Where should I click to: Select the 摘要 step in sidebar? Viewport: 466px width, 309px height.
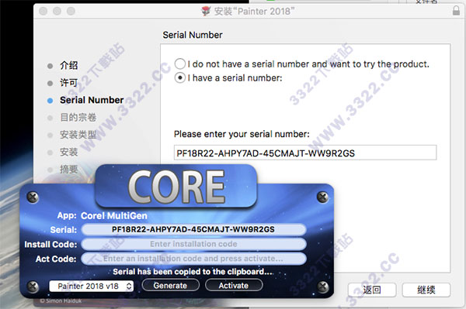(68, 169)
